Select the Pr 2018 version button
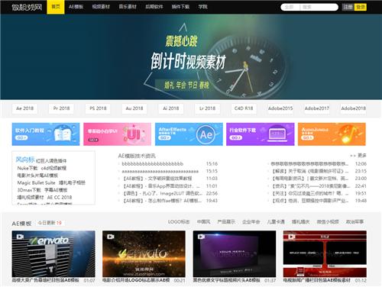Viewport: 382px width, 287px height. coord(61,108)
